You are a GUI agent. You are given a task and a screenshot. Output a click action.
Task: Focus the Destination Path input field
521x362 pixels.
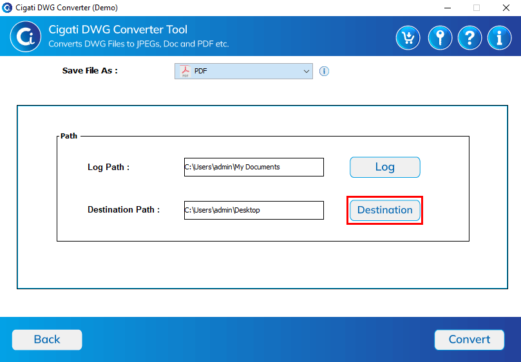pos(254,210)
